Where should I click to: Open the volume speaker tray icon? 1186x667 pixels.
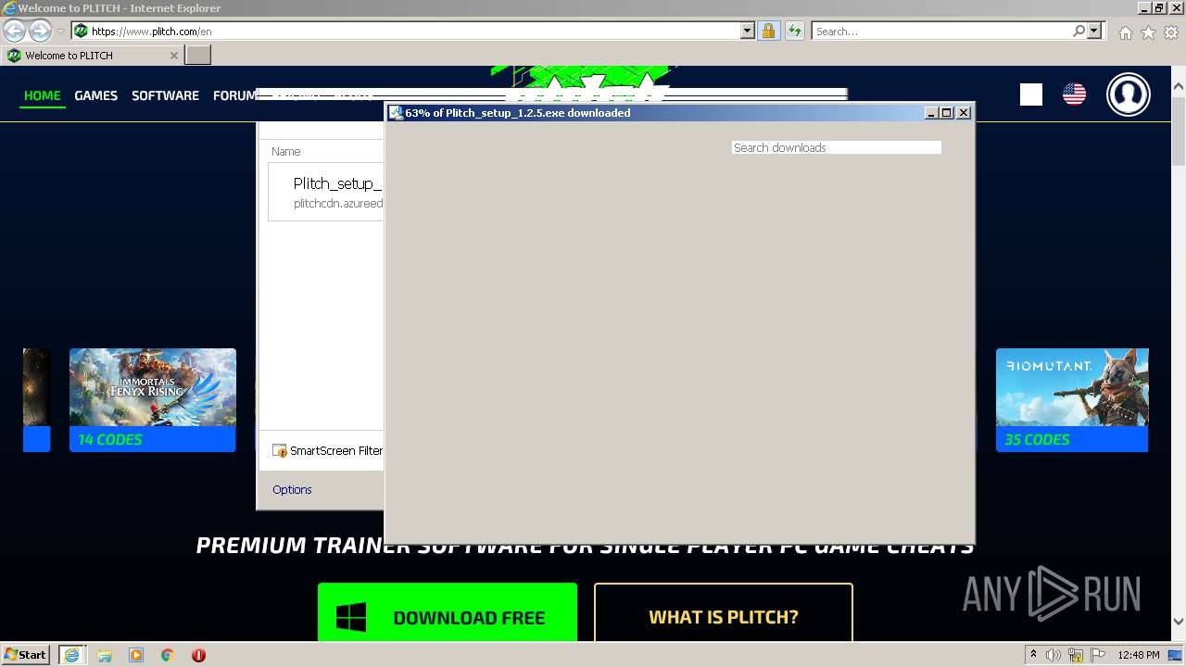coord(1054,655)
